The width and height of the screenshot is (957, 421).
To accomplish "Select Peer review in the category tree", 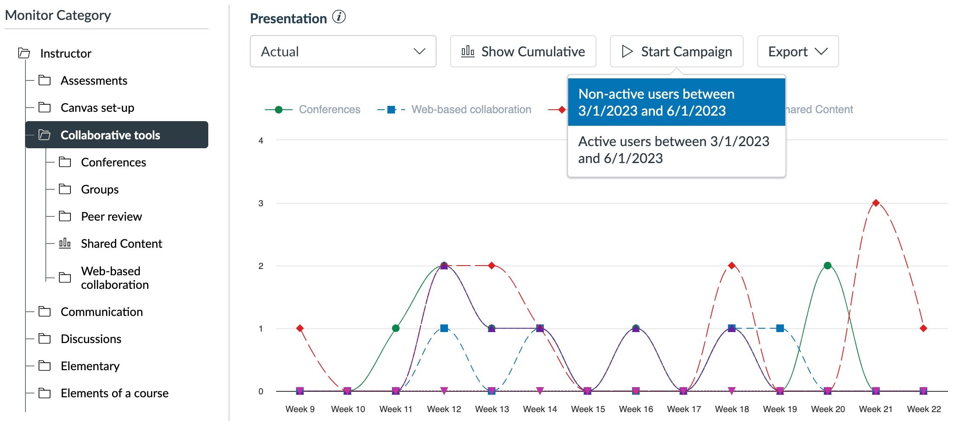I will click(x=112, y=216).
